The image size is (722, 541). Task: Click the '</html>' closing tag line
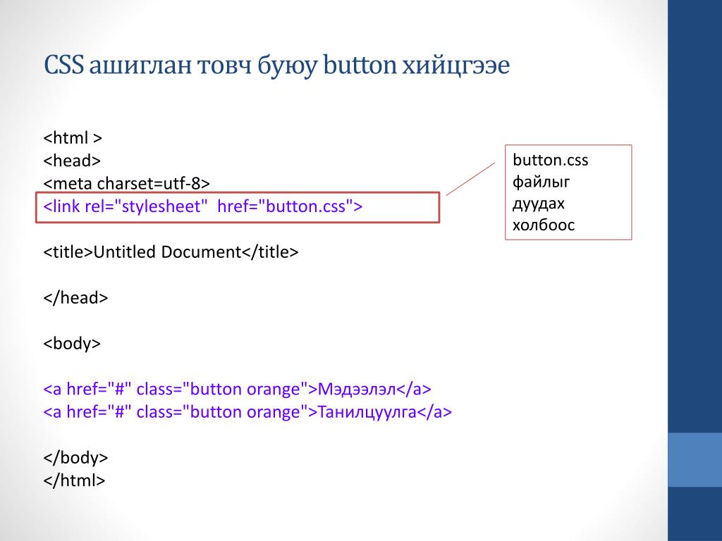tap(74, 480)
